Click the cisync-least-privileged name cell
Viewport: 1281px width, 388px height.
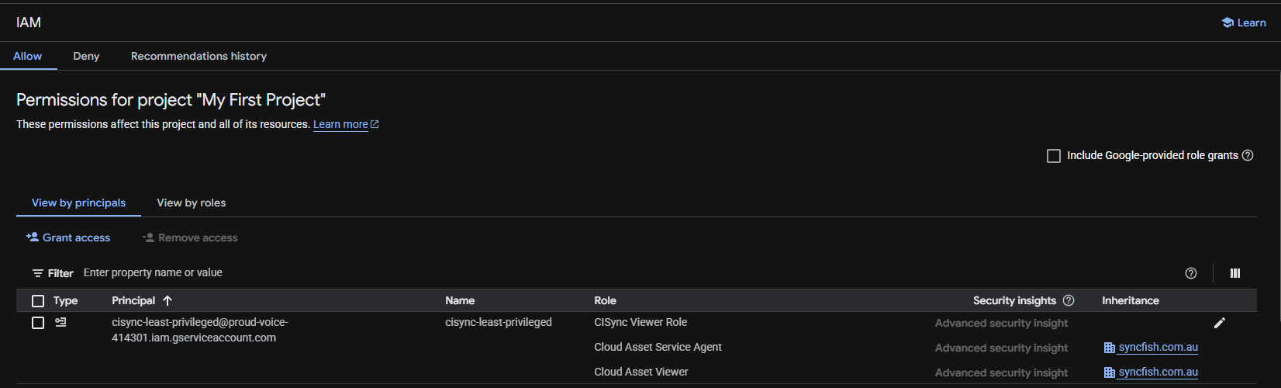pos(499,322)
